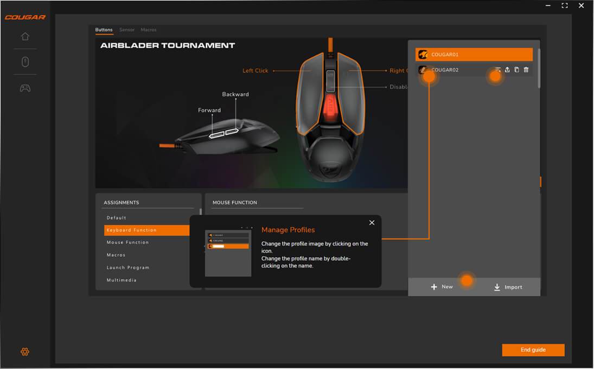Click the Left Click button label
This screenshot has height=369, width=594.
tap(256, 71)
